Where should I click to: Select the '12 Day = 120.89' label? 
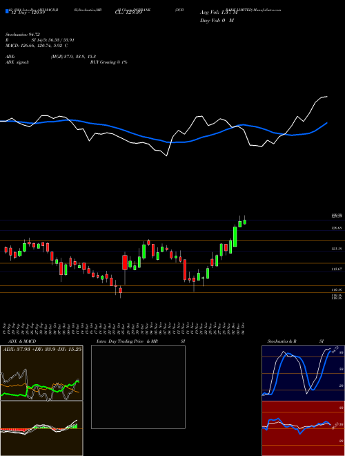27,13
